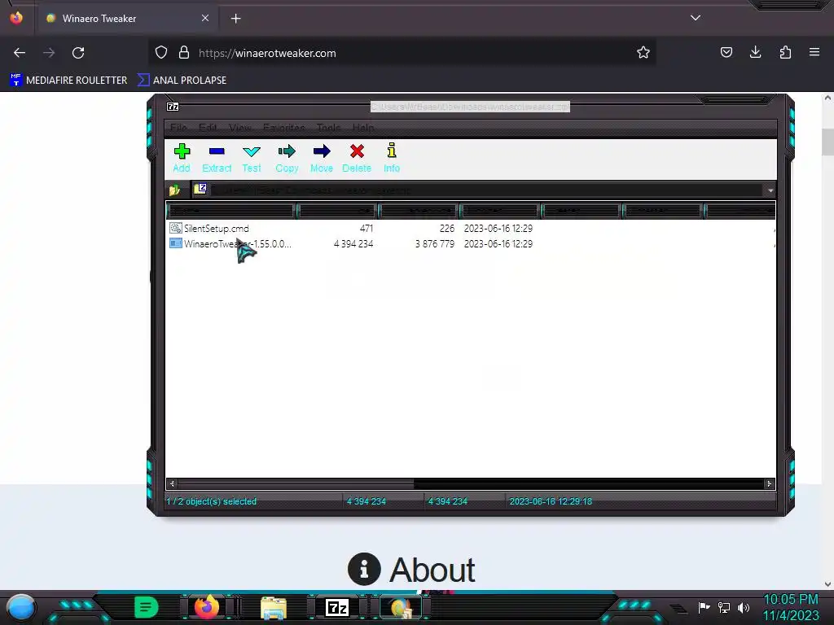
Task: Expand the 7-Zip address bar dropdown
Action: click(x=770, y=190)
